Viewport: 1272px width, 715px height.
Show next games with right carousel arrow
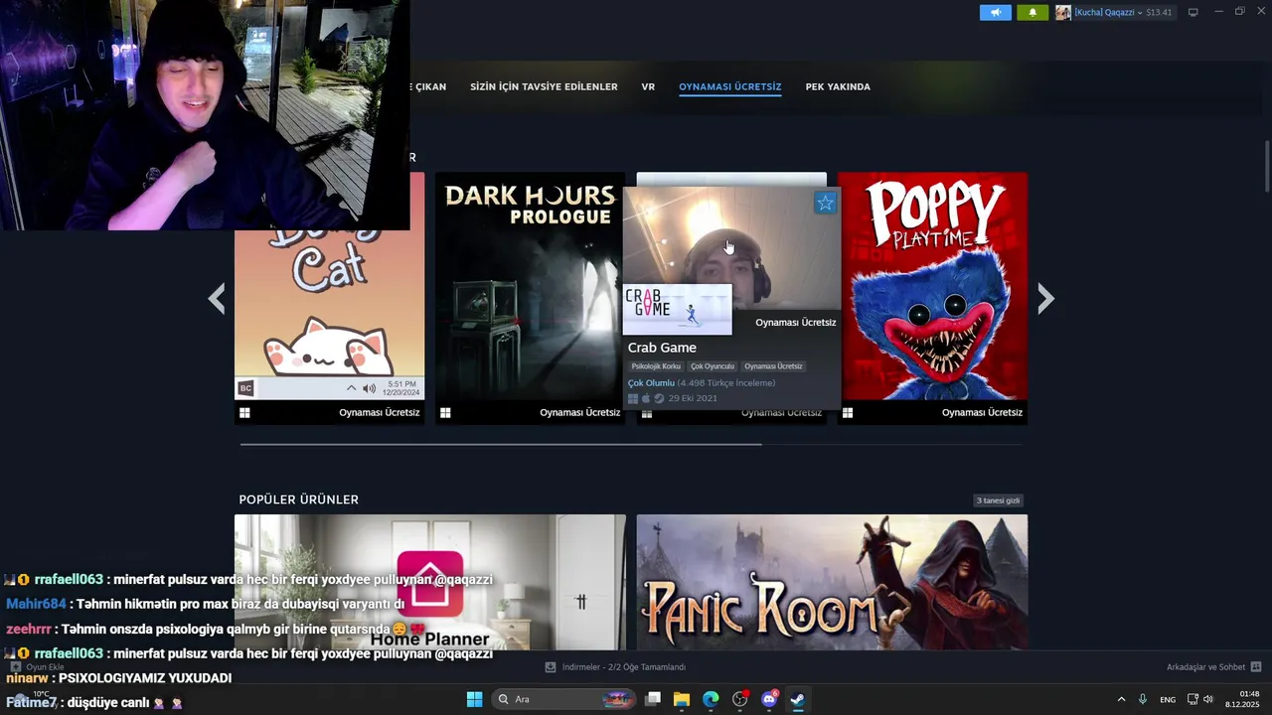(x=1045, y=298)
